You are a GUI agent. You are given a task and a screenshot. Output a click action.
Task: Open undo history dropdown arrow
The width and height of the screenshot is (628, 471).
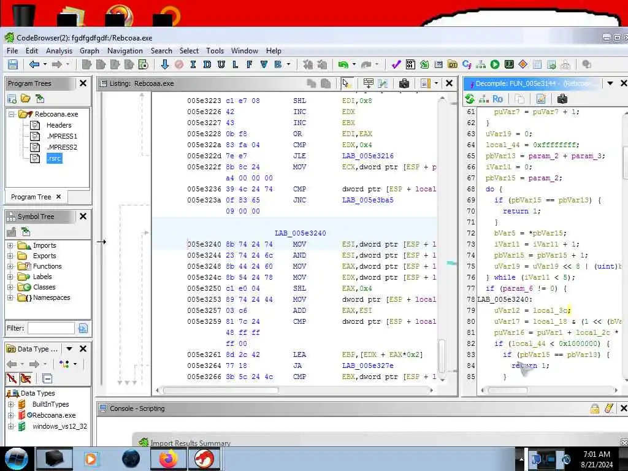pyautogui.click(x=354, y=64)
